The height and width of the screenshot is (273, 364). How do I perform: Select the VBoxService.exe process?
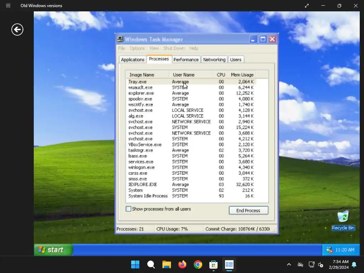point(191,144)
